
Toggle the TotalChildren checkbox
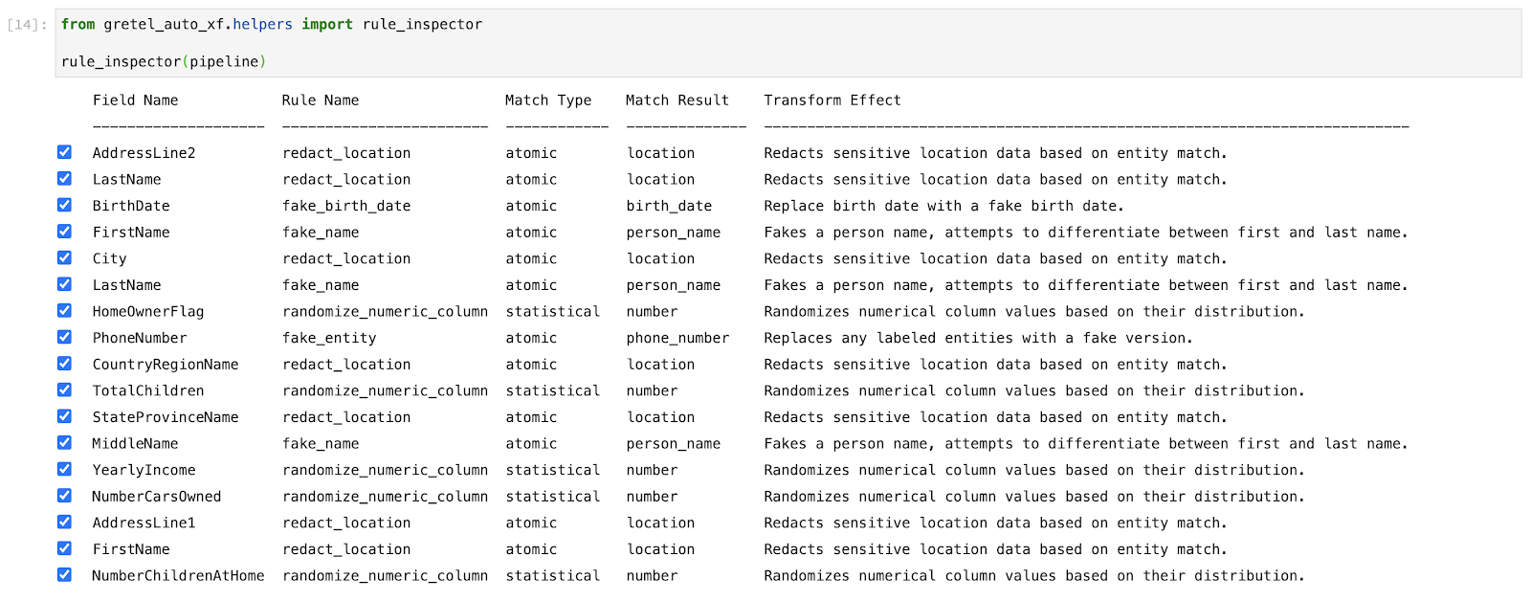tap(64, 390)
